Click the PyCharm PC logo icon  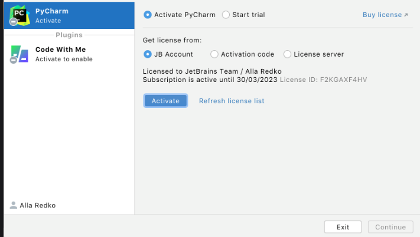pyautogui.click(x=19, y=15)
